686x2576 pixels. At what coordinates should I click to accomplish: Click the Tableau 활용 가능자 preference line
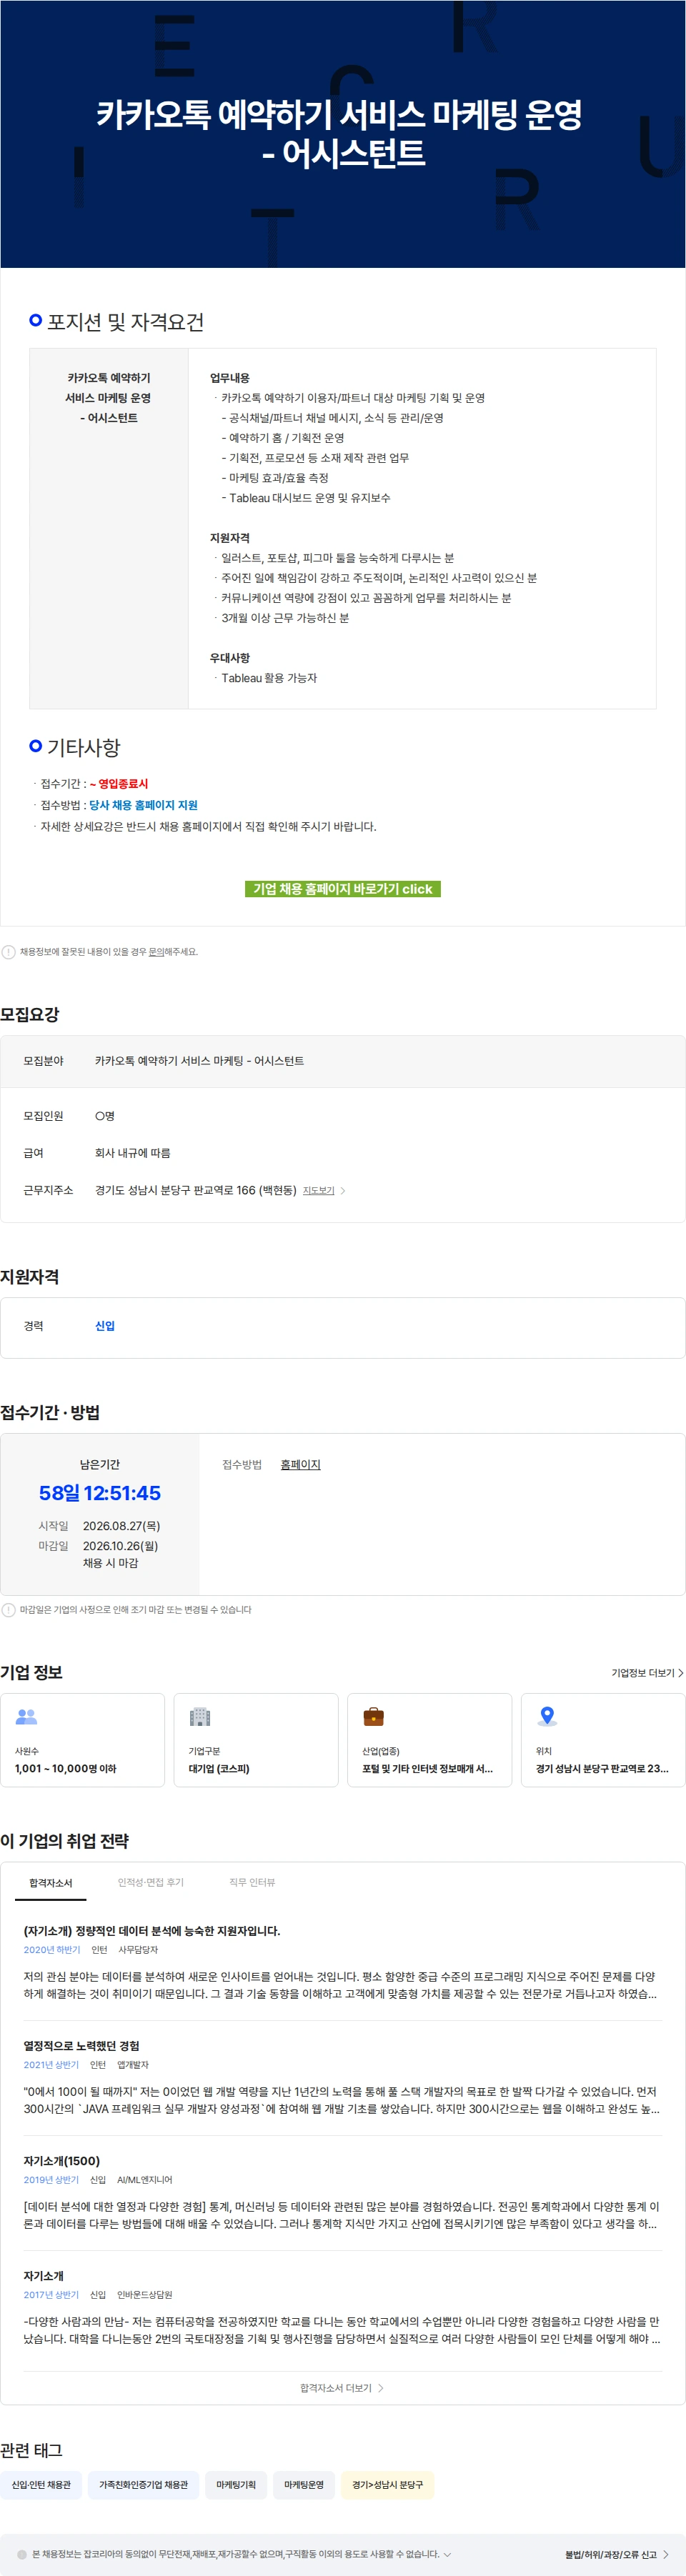pos(269,678)
